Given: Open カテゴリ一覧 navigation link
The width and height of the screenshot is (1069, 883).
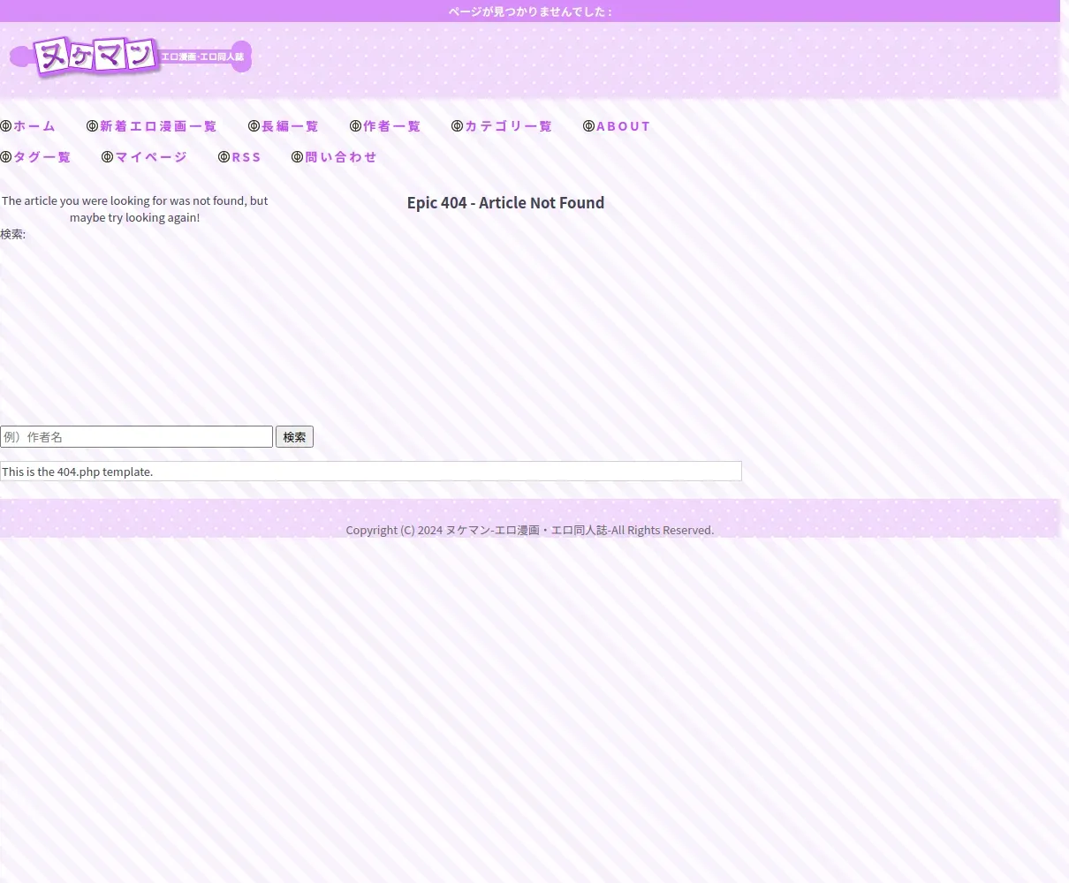Looking at the screenshot, I should 508,126.
